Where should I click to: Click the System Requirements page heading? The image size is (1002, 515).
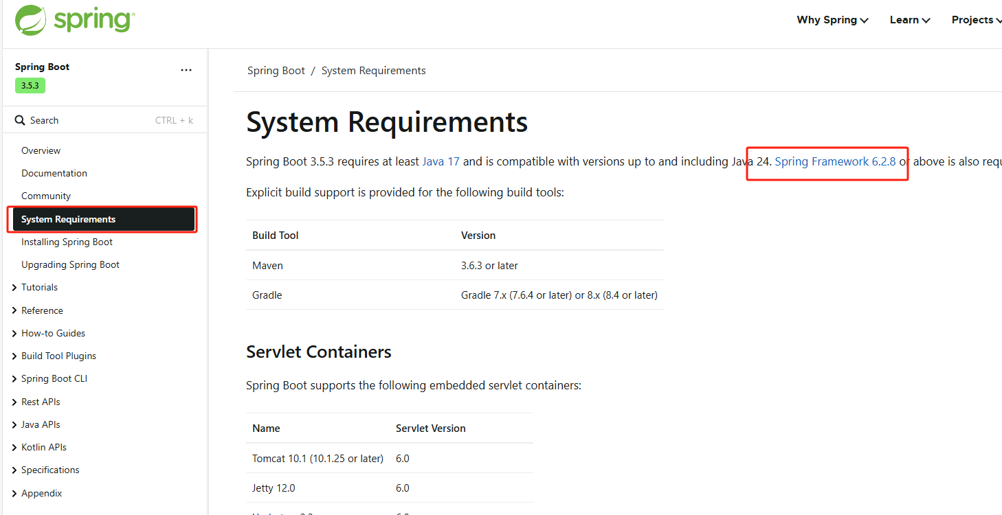coord(387,122)
